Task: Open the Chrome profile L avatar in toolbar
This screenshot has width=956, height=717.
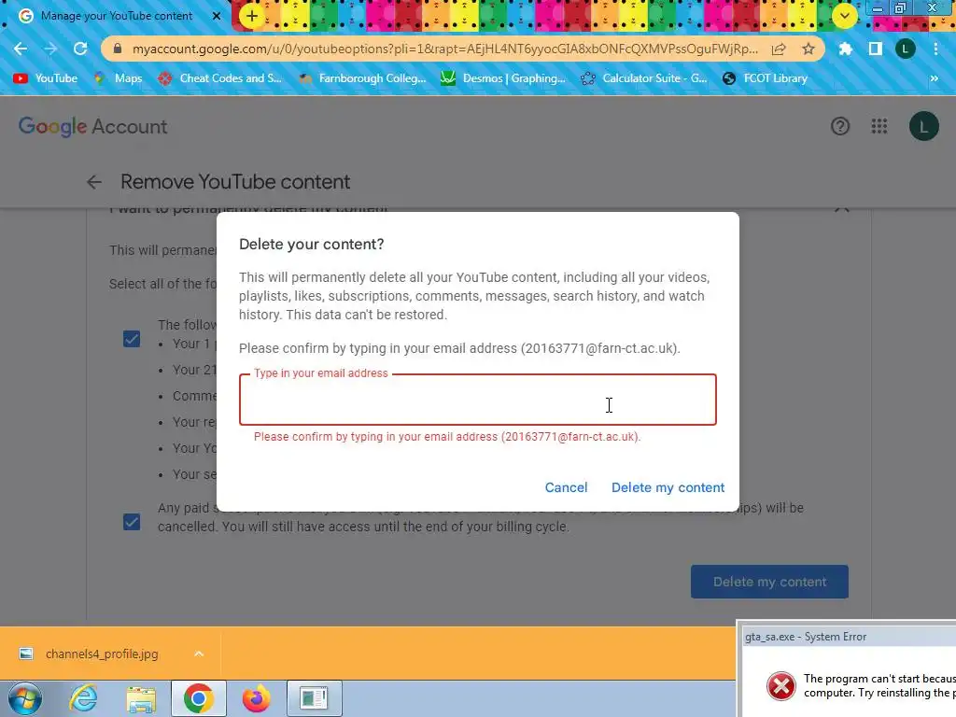Action: coord(905,49)
